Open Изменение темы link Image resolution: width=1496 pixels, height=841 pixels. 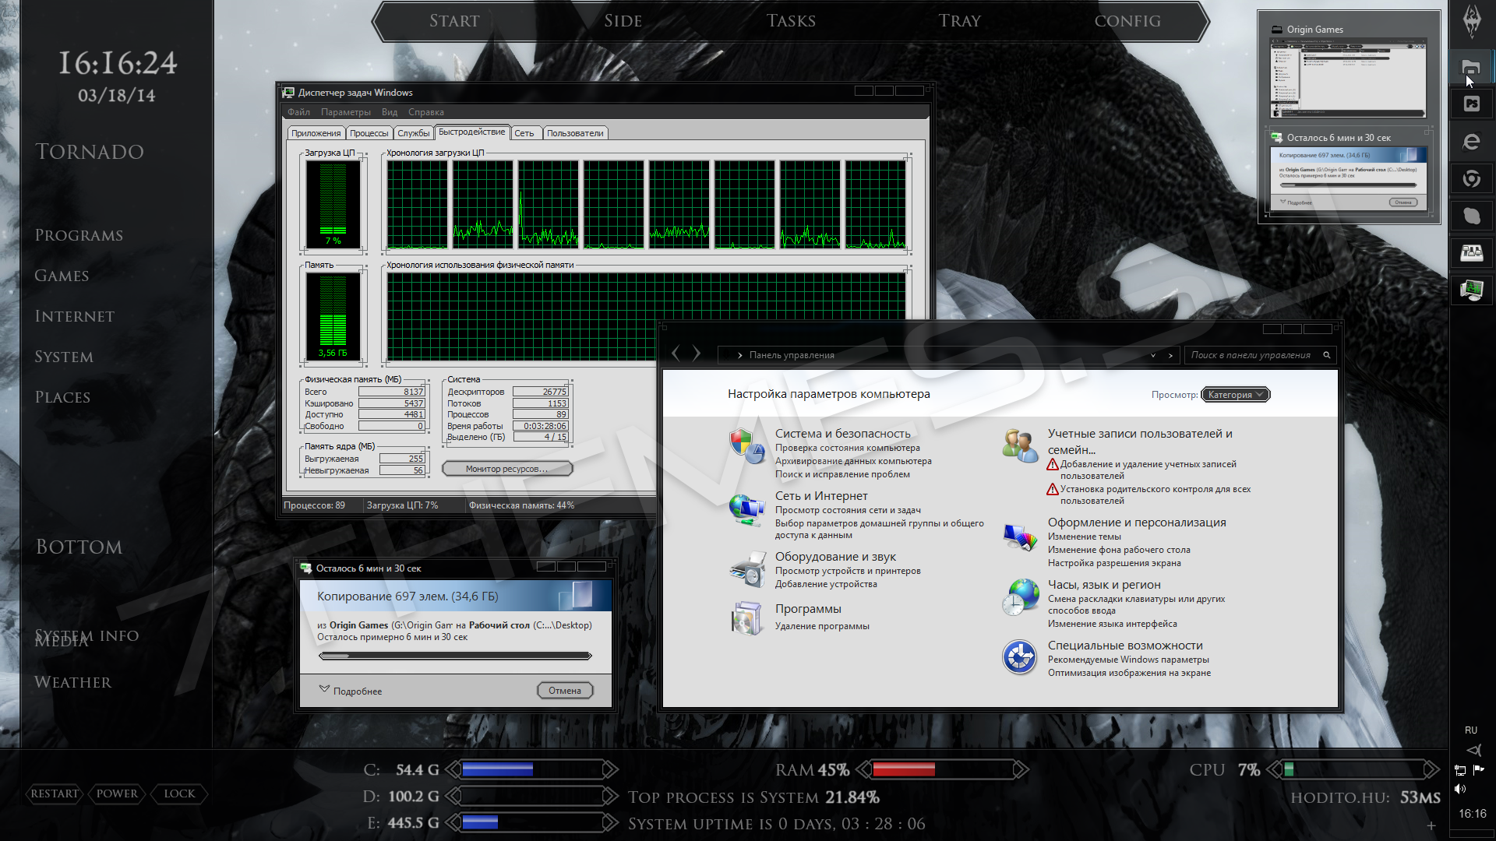point(1084,537)
